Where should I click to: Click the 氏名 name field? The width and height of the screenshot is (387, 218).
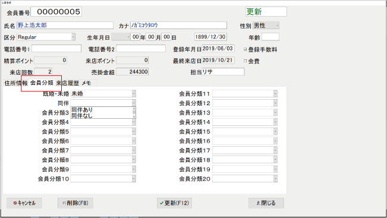click(x=65, y=25)
